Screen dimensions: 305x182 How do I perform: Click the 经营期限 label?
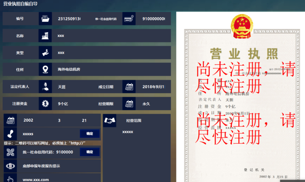pos(106,104)
